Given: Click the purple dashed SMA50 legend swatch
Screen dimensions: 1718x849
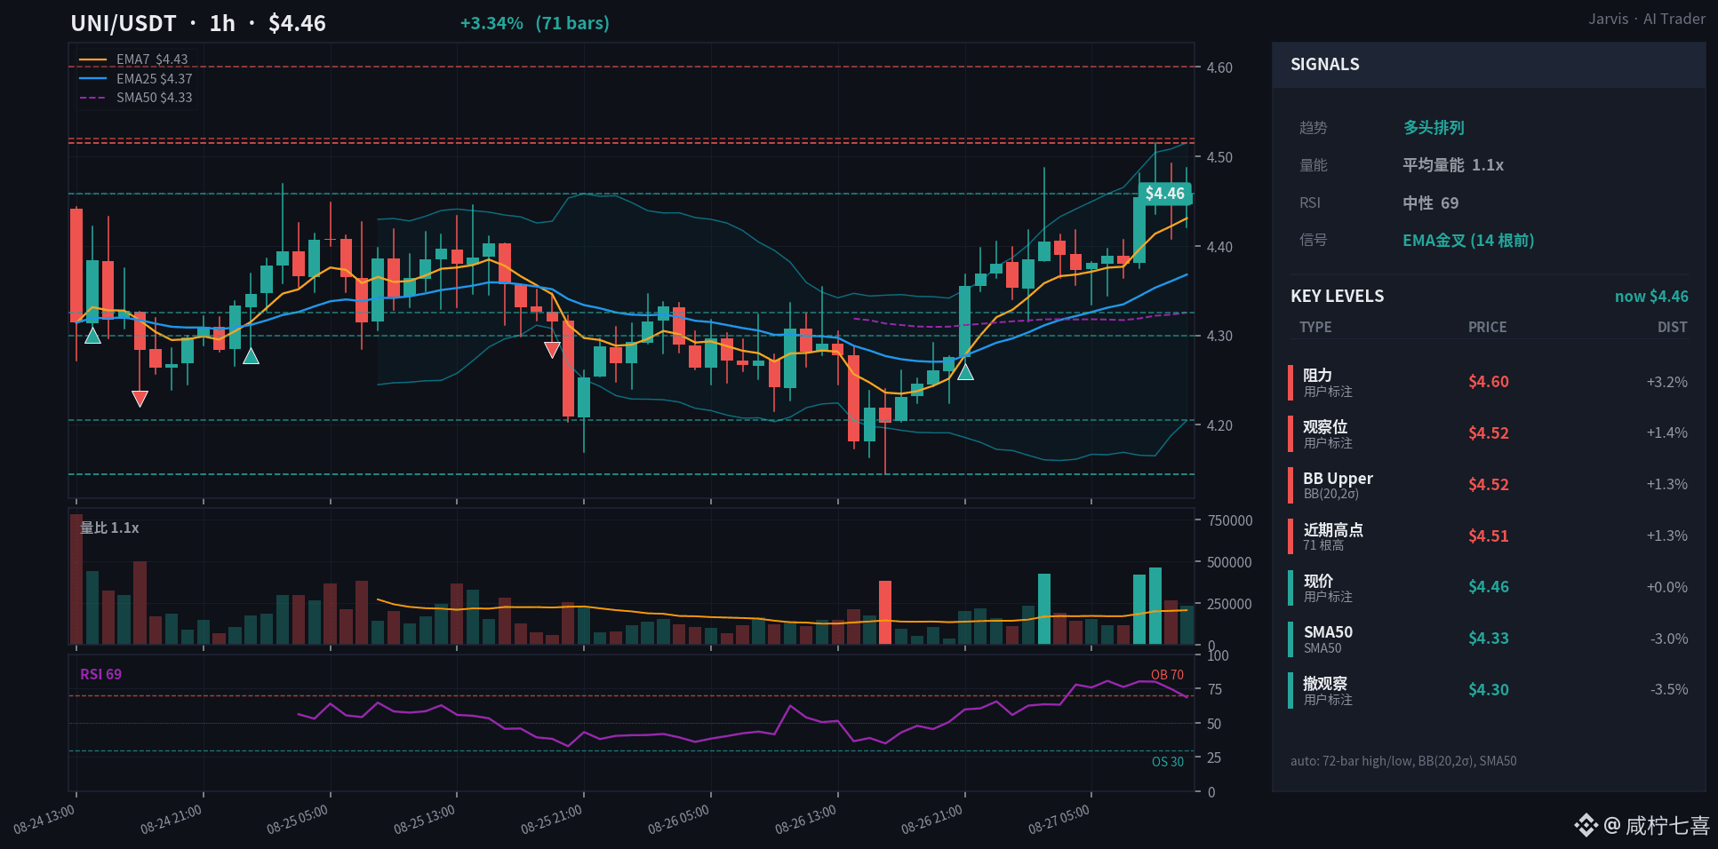Looking at the screenshot, I should [x=92, y=98].
